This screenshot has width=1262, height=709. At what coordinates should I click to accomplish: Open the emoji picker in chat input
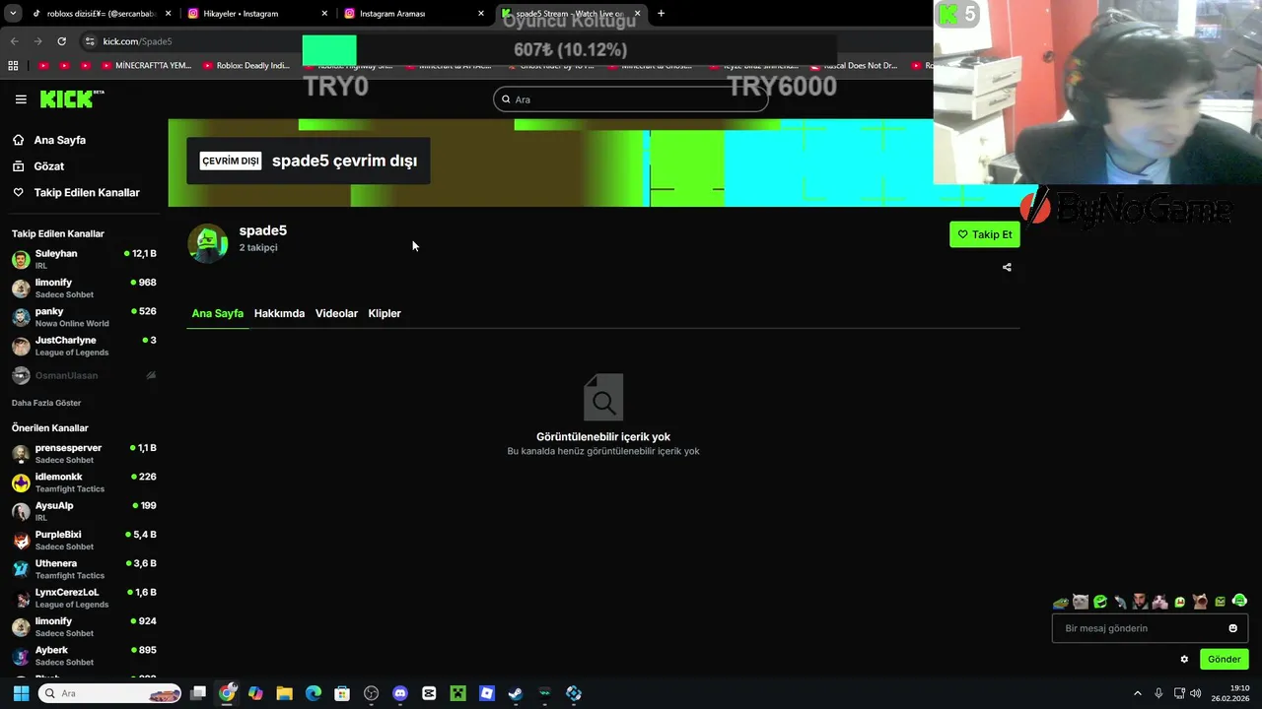pos(1232,628)
